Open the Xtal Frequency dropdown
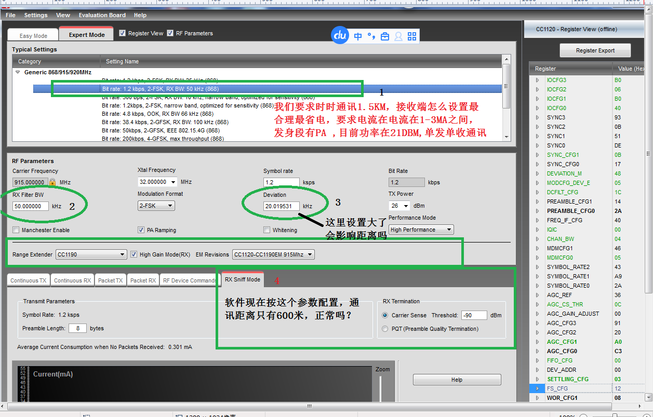Screen dimensions: 653x417 point(174,182)
